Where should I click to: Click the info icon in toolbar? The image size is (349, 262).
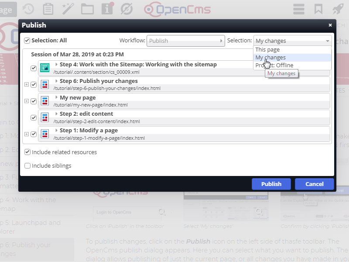pyautogui.click(x=107, y=9)
